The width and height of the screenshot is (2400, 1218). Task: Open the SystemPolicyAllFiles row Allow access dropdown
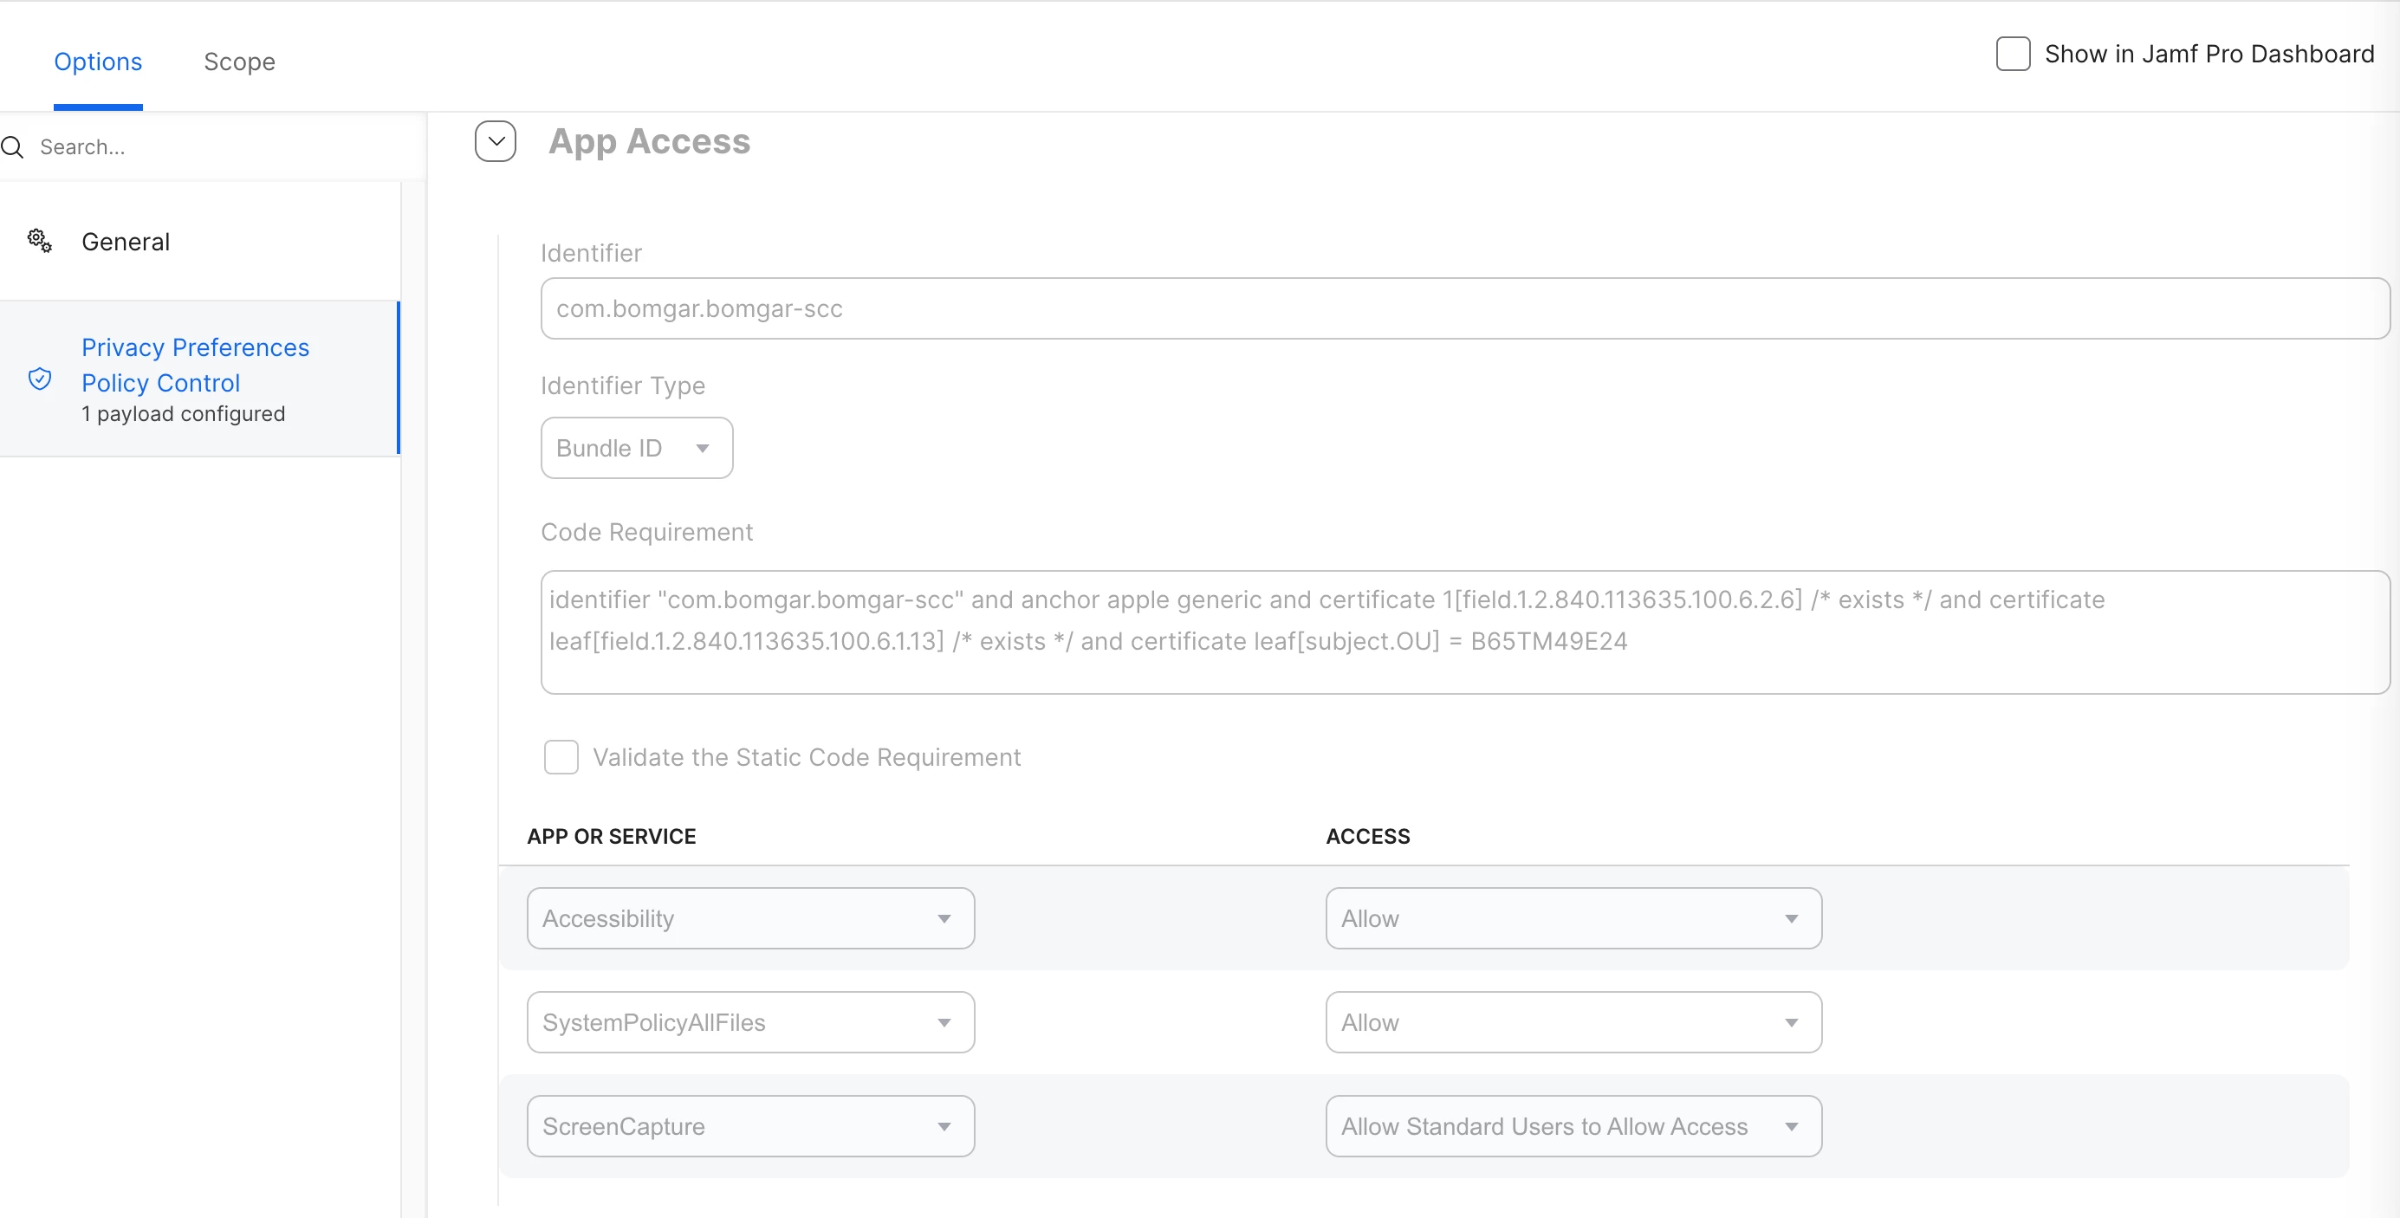1573,1022
